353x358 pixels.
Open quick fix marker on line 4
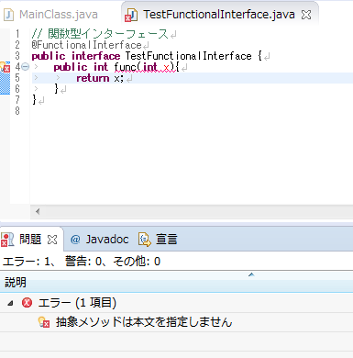5,67
